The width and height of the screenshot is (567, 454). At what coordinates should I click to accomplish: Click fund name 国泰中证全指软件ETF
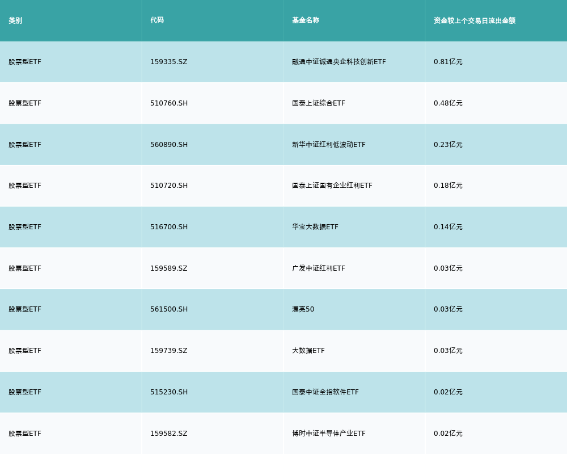coord(325,392)
